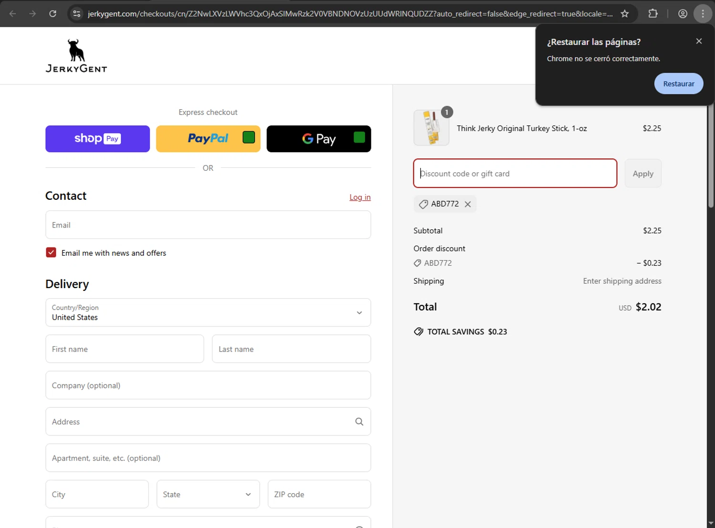Click the Total Savings tag icon
Screen dimensions: 715x528
click(x=419, y=331)
